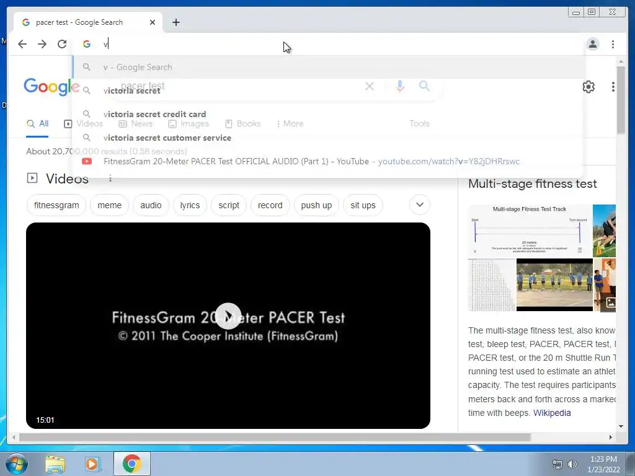Viewport: 635px width, 476px height.
Task: Filter videos by 'fitnessgram' chip
Action: (x=56, y=205)
